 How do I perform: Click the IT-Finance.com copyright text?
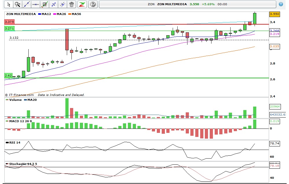20,95
